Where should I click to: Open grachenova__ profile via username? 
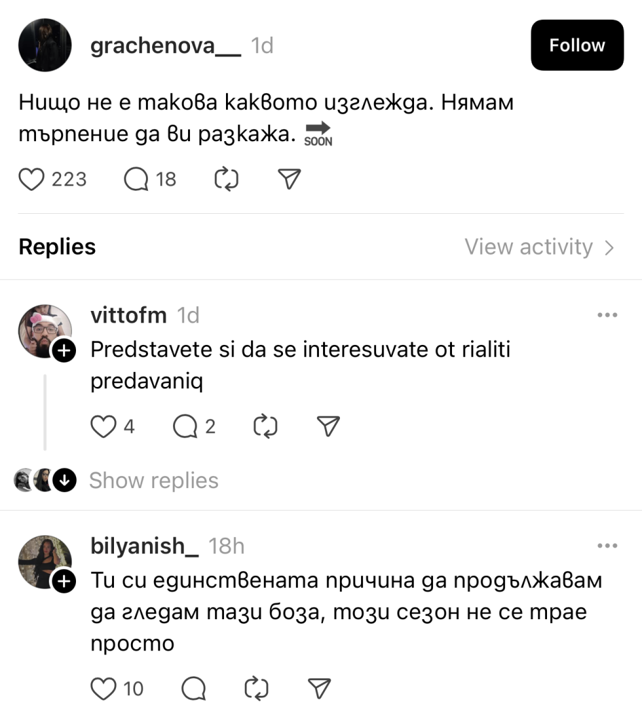click(x=166, y=45)
